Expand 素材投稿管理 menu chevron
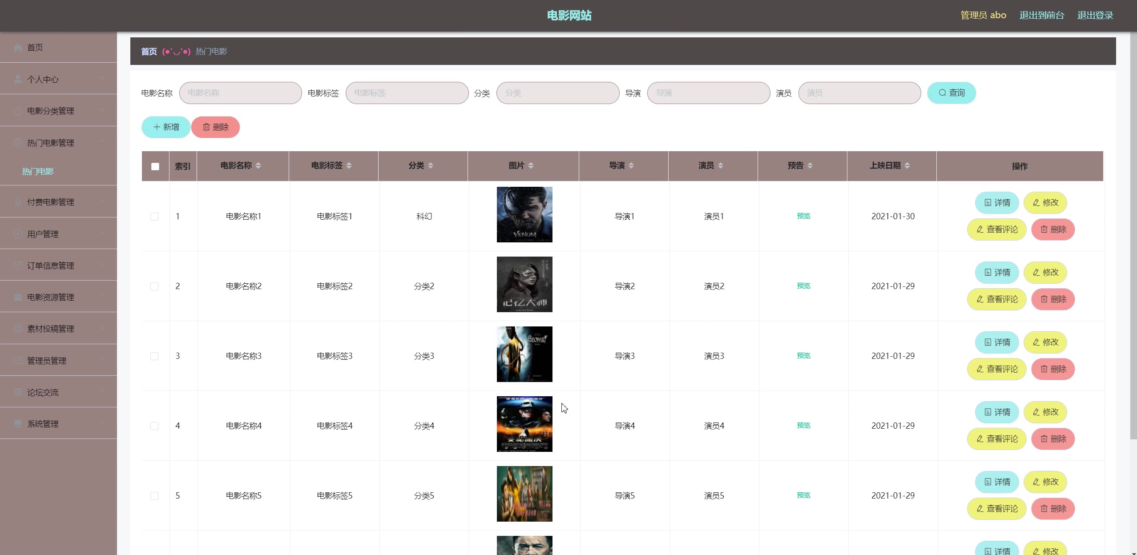Viewport: 1137px width, 555px height. pyautogui.click(x=103, y=328)
